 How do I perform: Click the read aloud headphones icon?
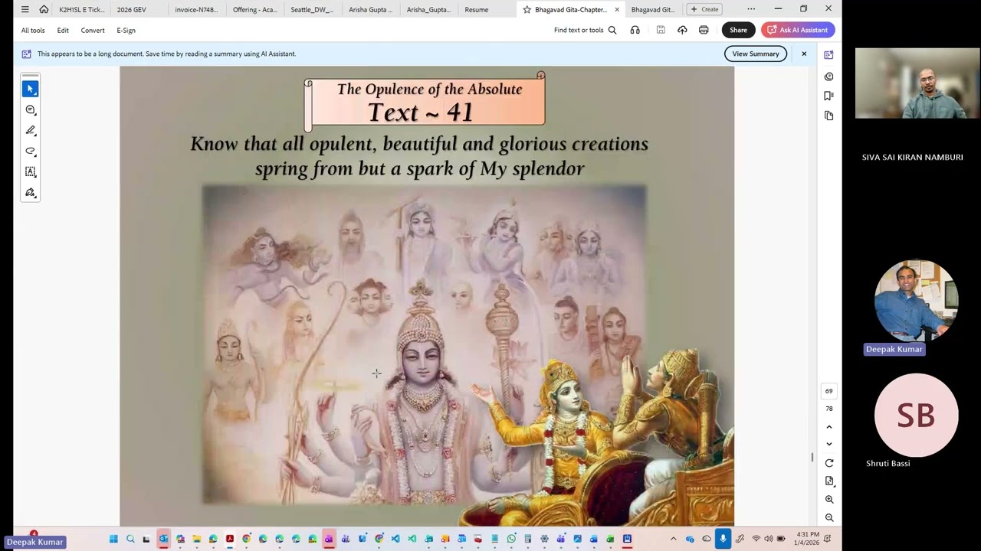pos(635,30)
